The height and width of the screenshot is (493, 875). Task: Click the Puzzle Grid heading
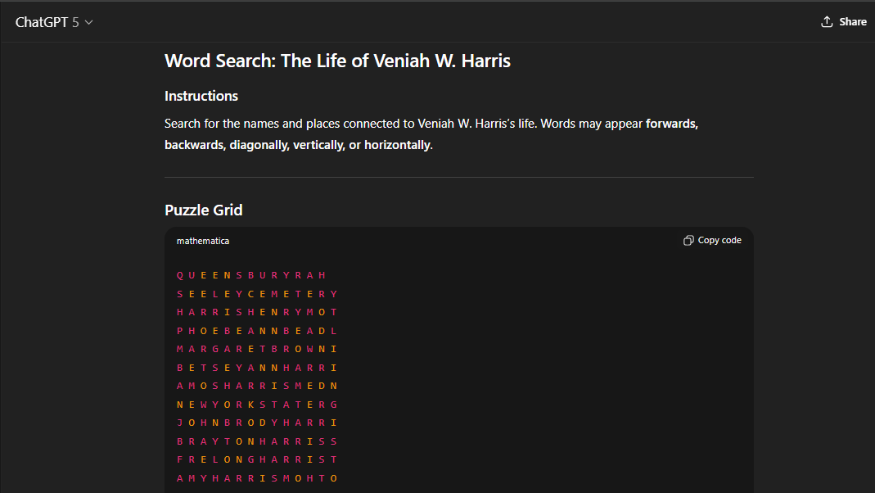tap(204, 210)
